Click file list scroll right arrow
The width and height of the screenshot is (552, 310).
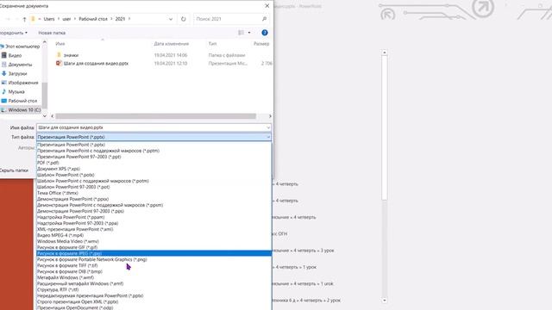coord(270,116)
